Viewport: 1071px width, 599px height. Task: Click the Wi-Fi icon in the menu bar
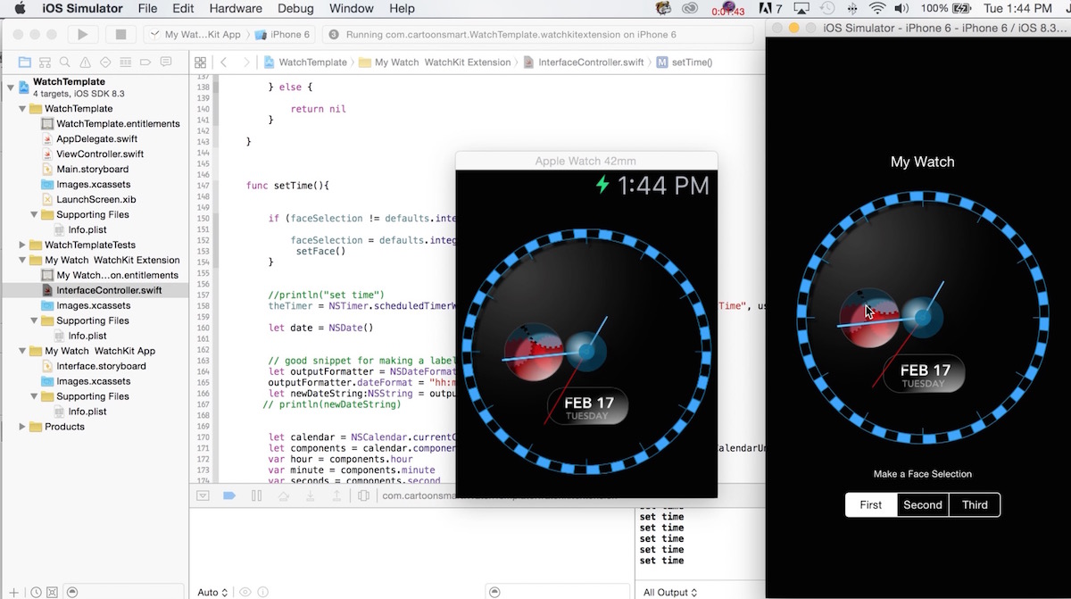877,9
